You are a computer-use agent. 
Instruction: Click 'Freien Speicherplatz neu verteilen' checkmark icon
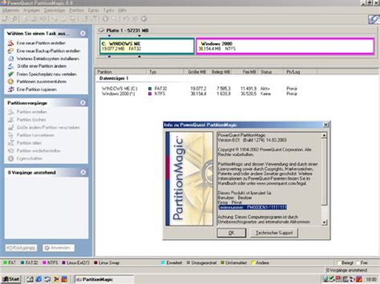tap(11, 74)
